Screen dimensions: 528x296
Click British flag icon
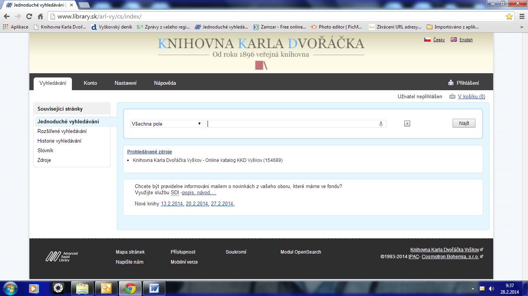(454, 40)
